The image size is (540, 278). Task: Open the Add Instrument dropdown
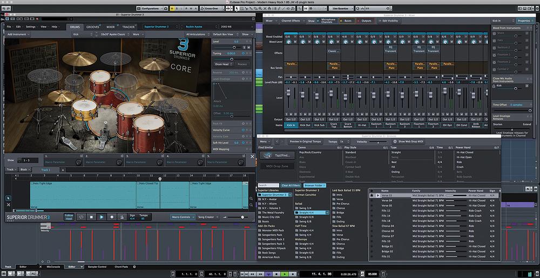18,35
